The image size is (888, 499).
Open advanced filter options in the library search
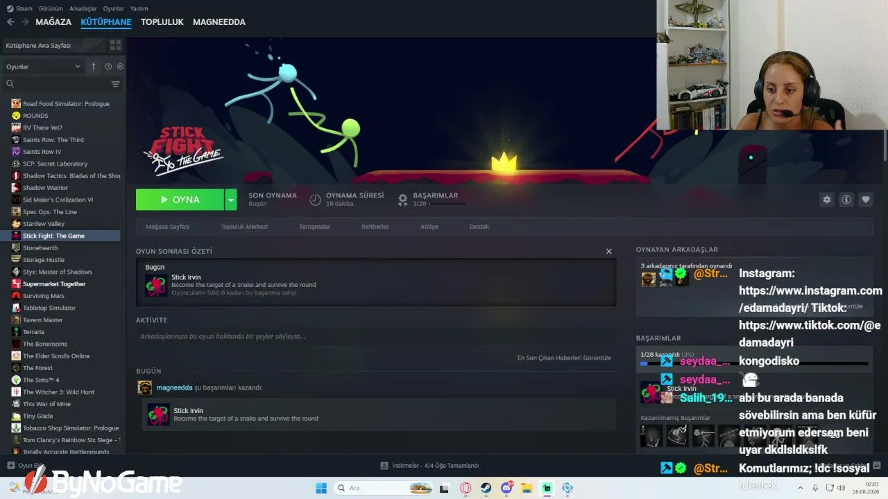[x=115, y=84]
